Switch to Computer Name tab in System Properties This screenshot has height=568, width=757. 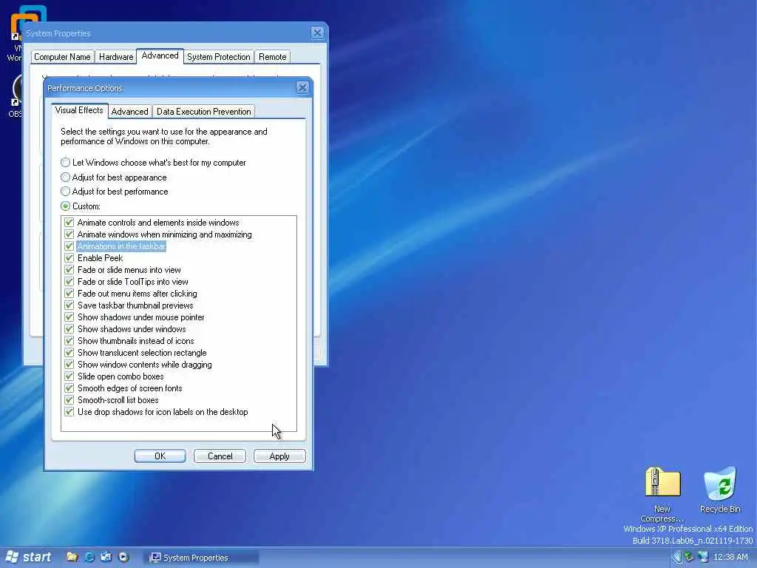pos(62,56)
